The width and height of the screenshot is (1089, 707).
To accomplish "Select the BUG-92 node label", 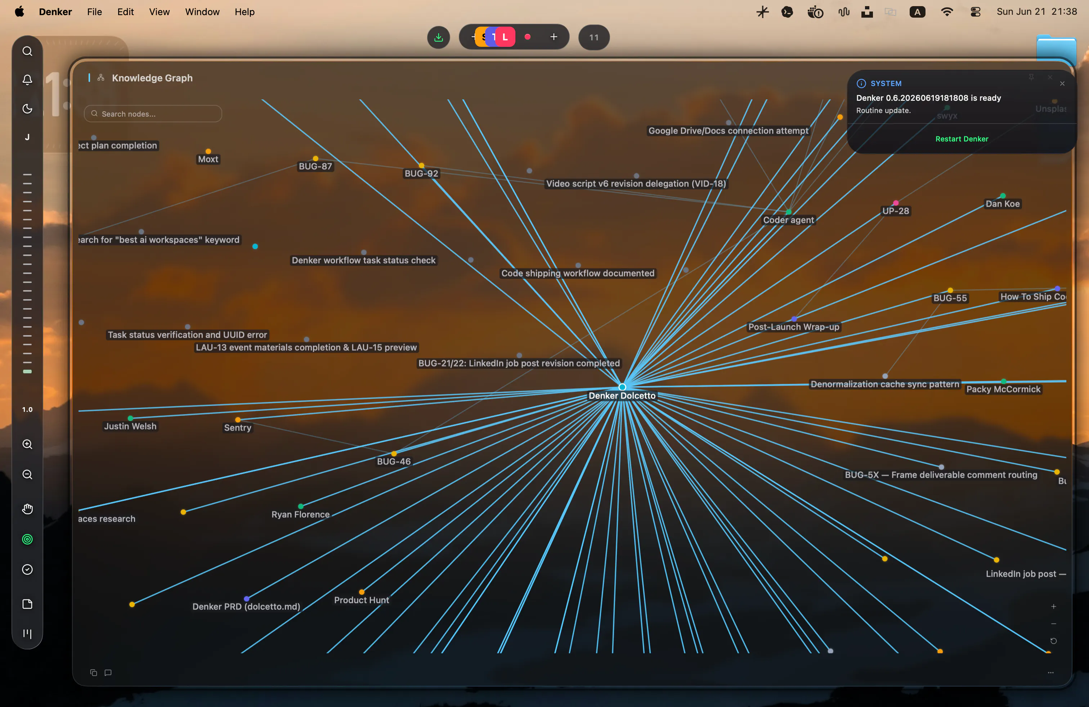I will point(421,174).
